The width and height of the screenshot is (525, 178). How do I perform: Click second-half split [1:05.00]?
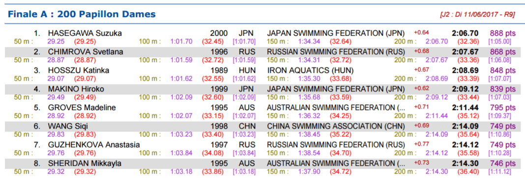tap(499, 42)
